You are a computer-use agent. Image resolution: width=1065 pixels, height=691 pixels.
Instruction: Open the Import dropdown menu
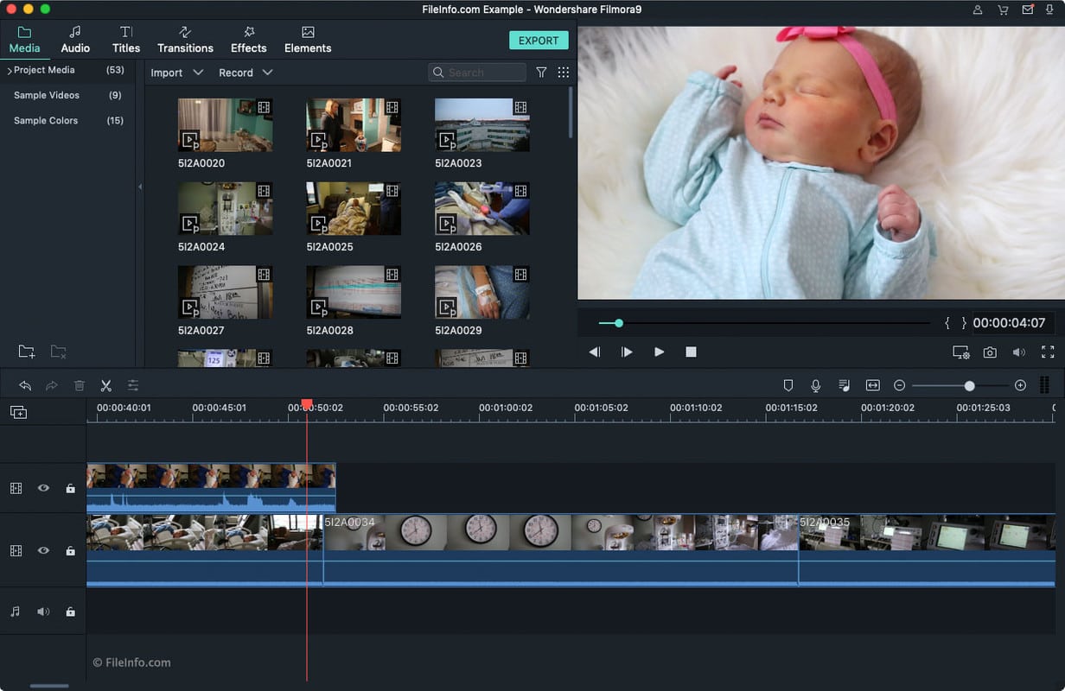[175, 73]
